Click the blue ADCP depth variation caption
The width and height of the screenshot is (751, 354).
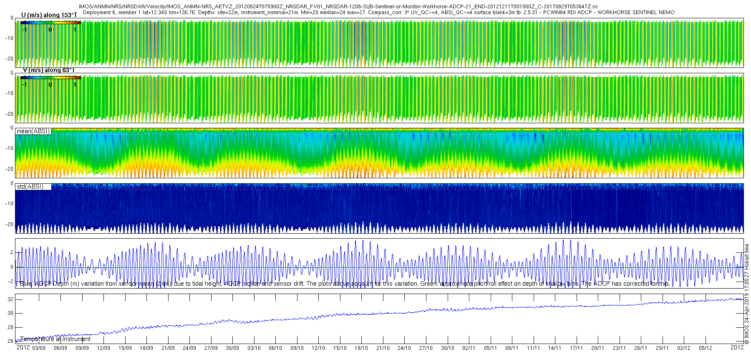pyautogui.click(x=345, y=284)
